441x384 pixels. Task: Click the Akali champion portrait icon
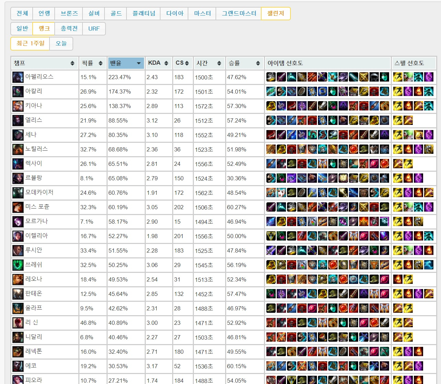pyautogui.click(x=18, y=92)
